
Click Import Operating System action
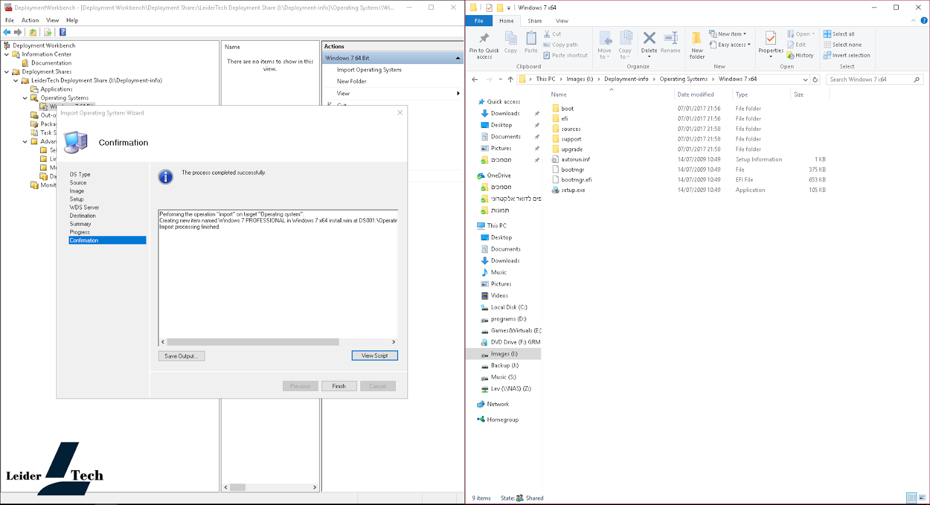369,70
